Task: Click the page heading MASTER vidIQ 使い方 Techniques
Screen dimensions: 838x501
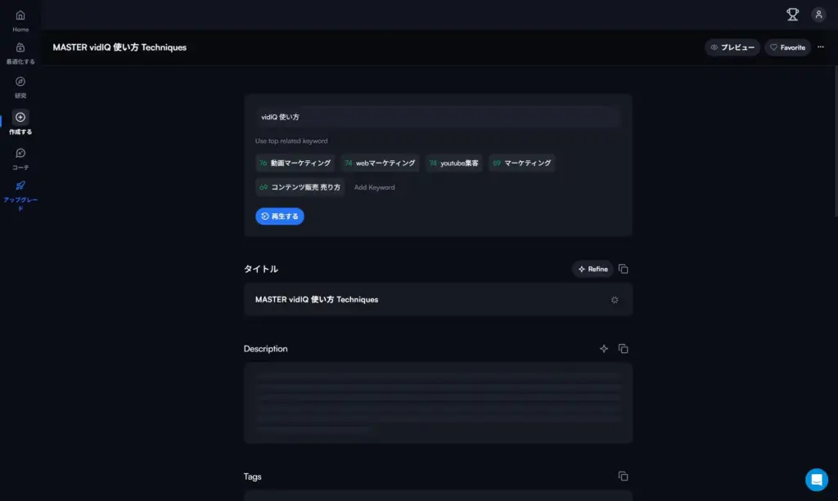Action: click(x=119, y=47)
